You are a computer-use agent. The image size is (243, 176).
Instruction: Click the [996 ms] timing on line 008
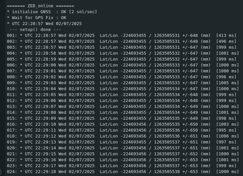(x=226, y=77)
